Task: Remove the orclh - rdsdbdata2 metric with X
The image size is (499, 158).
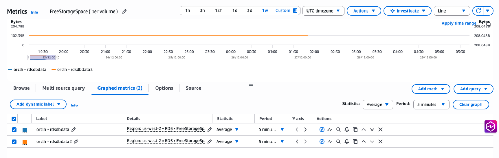Action: pyautogui.click(x=381, y=142)
